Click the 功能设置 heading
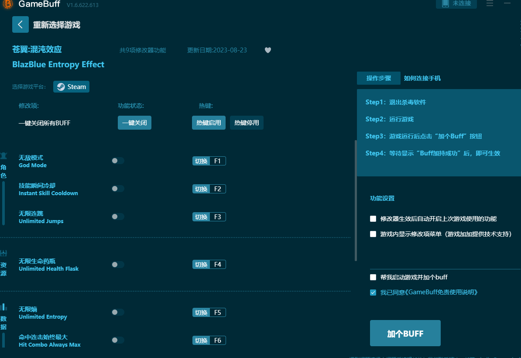The image size is (521, 358). coord(382,199)
